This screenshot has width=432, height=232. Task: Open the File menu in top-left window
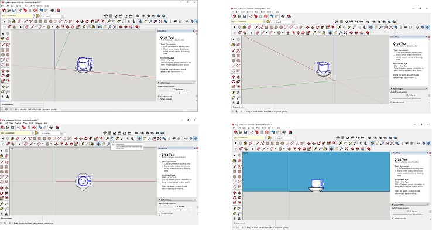click(x=2, y=6)
